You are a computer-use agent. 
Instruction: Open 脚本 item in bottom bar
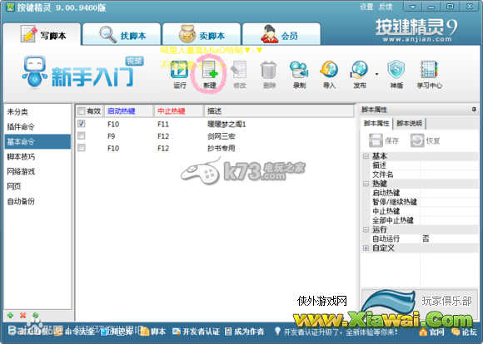pyautogui.click(x=154, y=332)
